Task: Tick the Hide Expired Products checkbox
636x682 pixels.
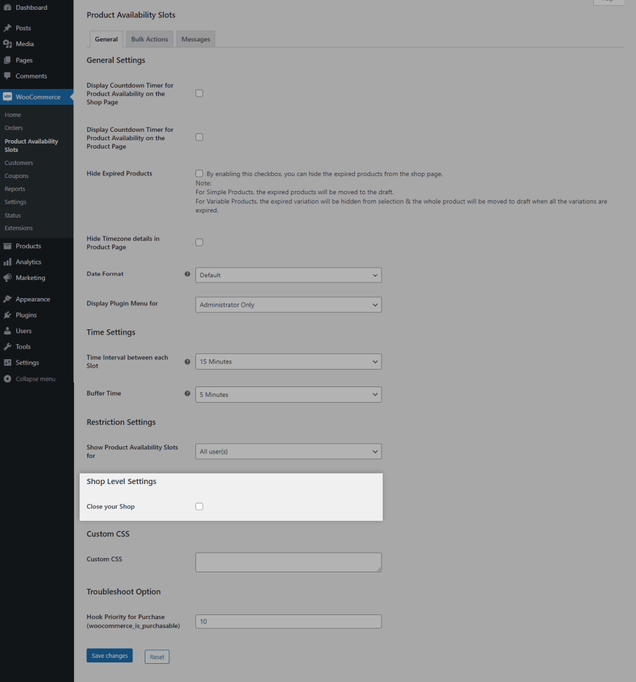Action: click(x=199, y=173)
